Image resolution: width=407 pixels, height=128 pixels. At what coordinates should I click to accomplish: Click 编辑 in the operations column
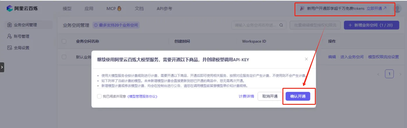(x=332, y=57)
